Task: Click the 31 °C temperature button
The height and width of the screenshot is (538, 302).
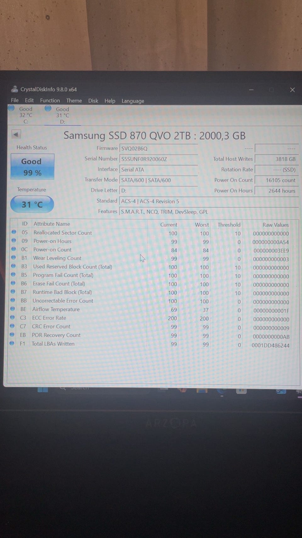Action: click(x=32, y=205)
